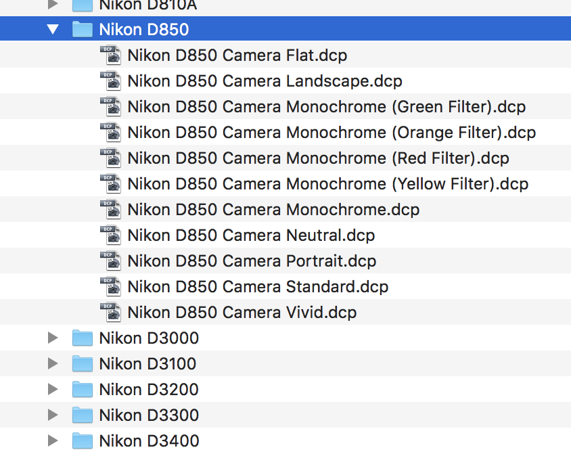The height and width of the screenshot is (452, 571).
Task: Select the Nikon D850 folder name
Action: [144, 30]
